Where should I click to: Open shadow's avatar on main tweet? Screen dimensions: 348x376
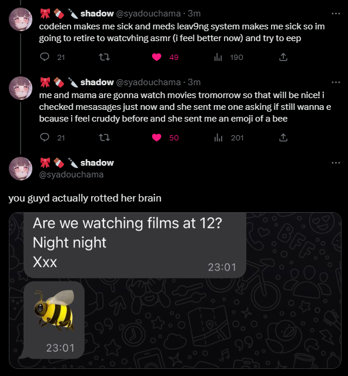coord(21,169)
